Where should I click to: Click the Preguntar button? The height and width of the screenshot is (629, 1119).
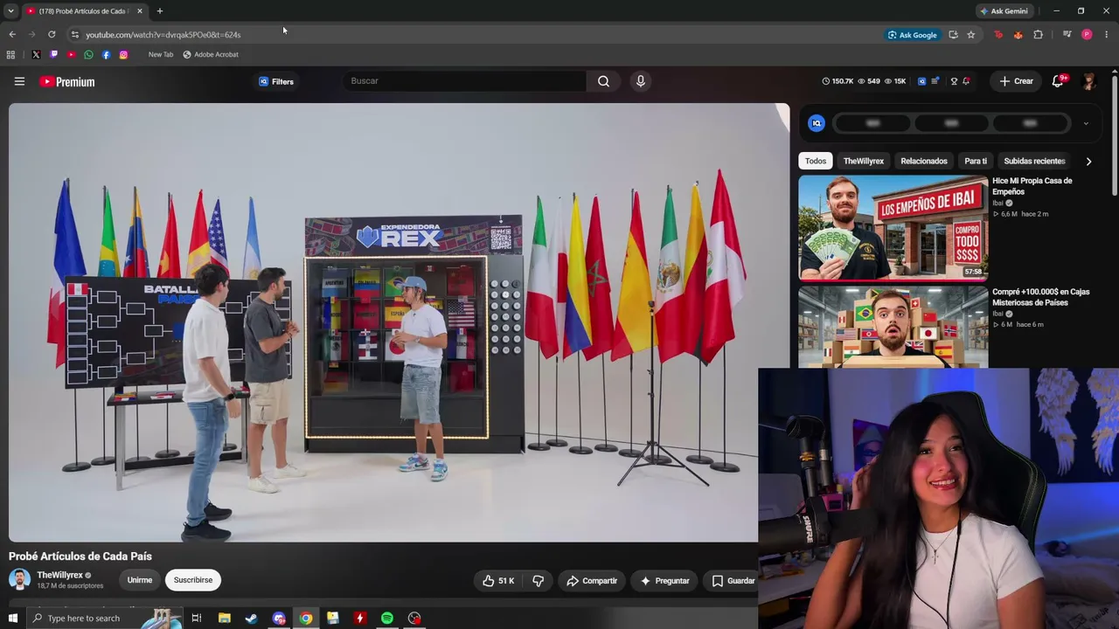[665, 581]
